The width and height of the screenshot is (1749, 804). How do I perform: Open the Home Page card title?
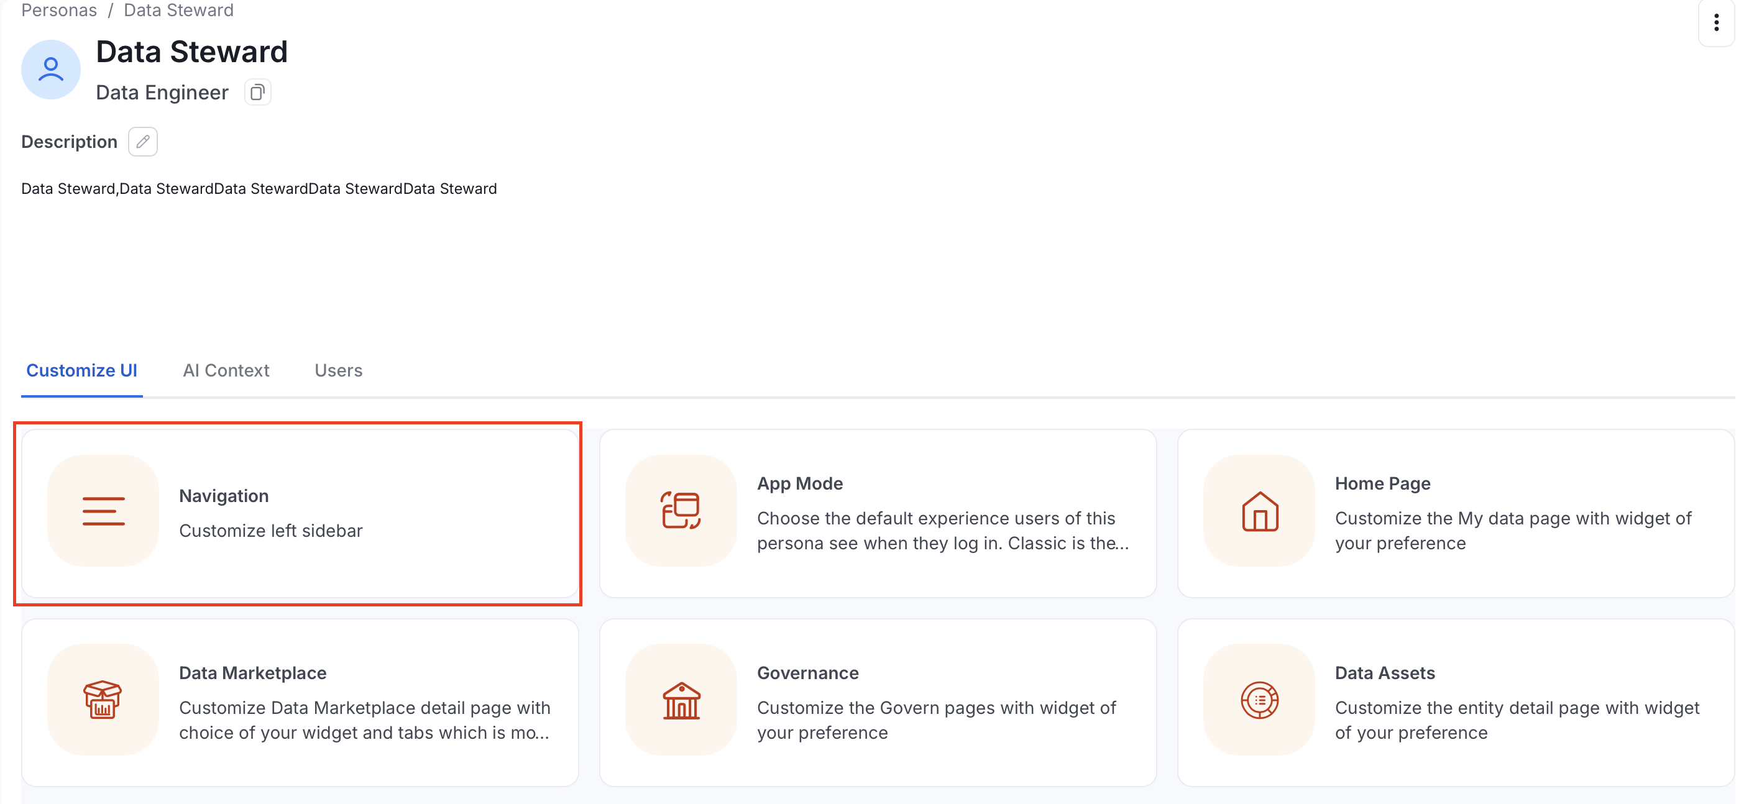(x=1382, y=484)
